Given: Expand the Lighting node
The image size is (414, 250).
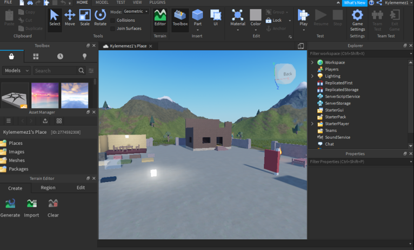Looking at the screenshot, I should pos(312,76).
